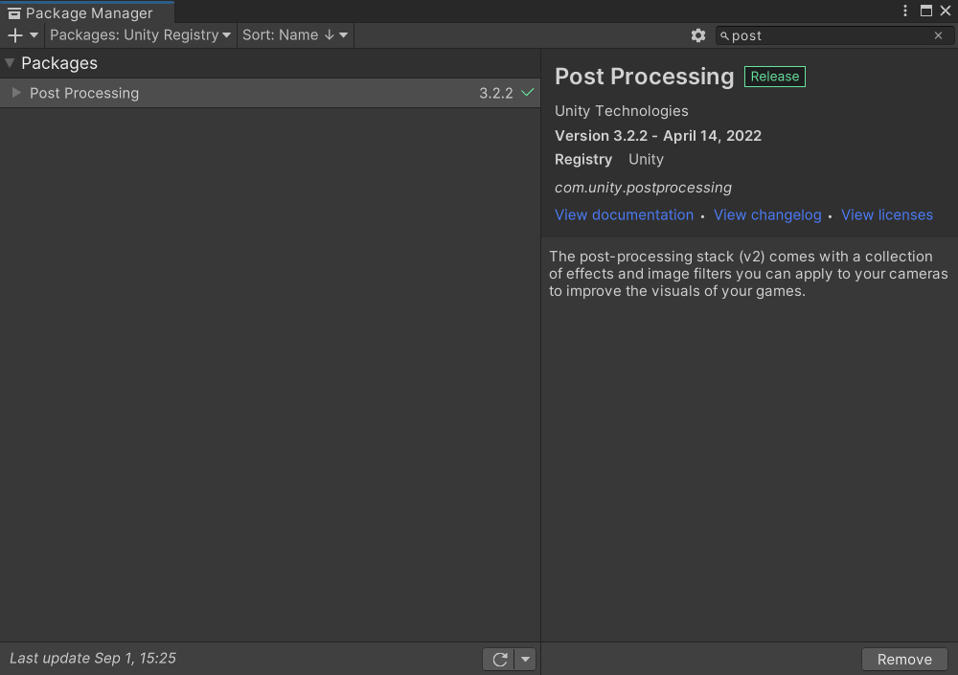Click the Package Manager tab icon
The height and width of the screenshot is (675, 958).
(14, 13)
